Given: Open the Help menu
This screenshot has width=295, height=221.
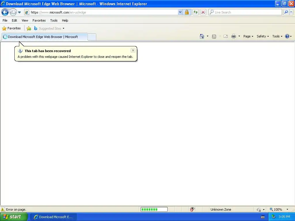Looking at the screenshot, I should (65, 20).
